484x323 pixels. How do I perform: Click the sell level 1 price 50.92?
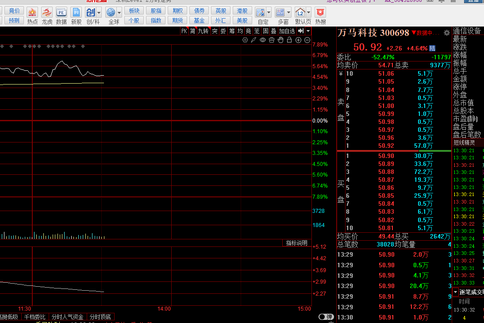tap(386, 146)
